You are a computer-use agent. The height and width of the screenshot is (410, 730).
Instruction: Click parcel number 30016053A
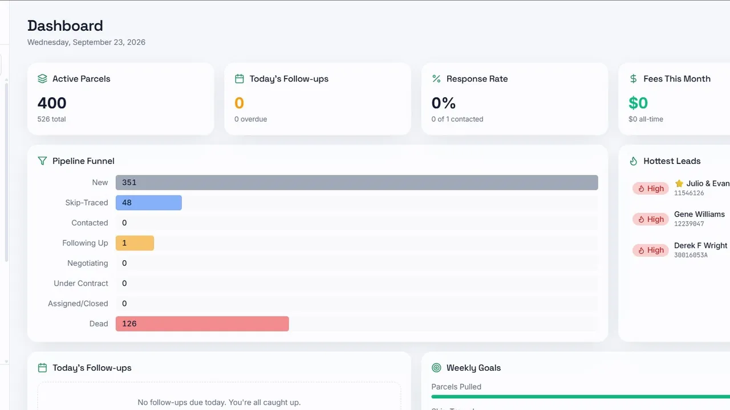click(x=691, y=255)
